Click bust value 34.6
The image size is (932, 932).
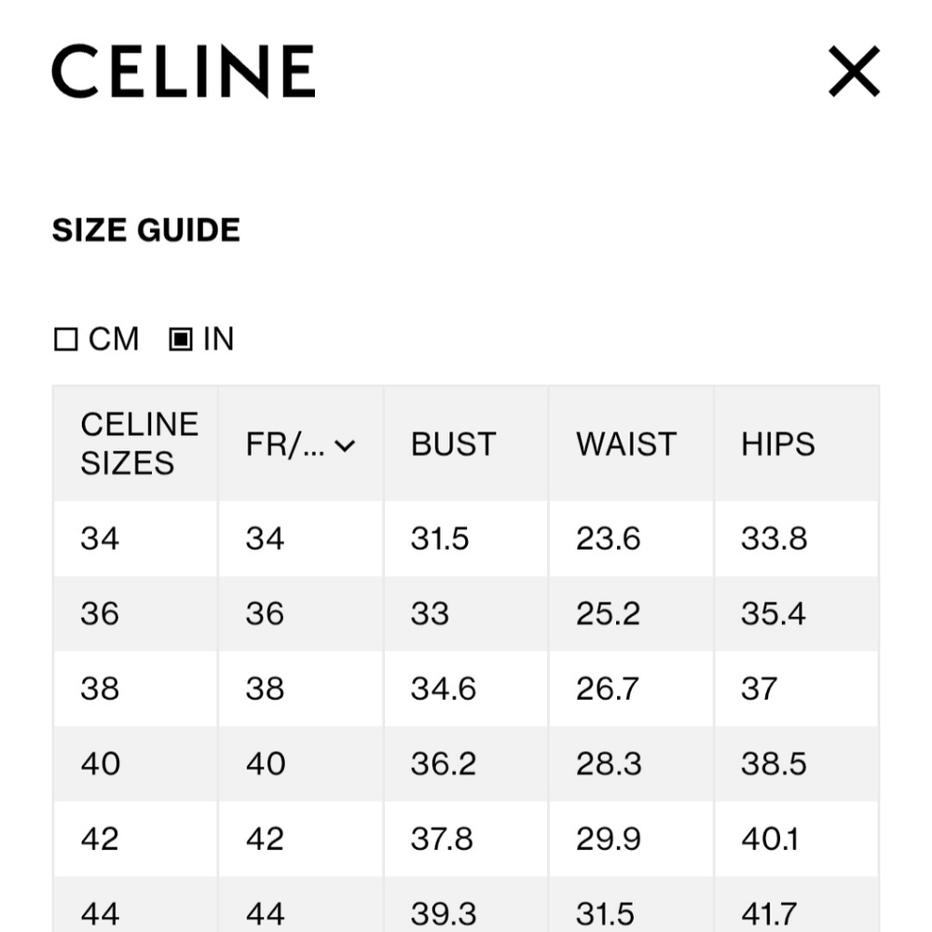coord(443,689)
